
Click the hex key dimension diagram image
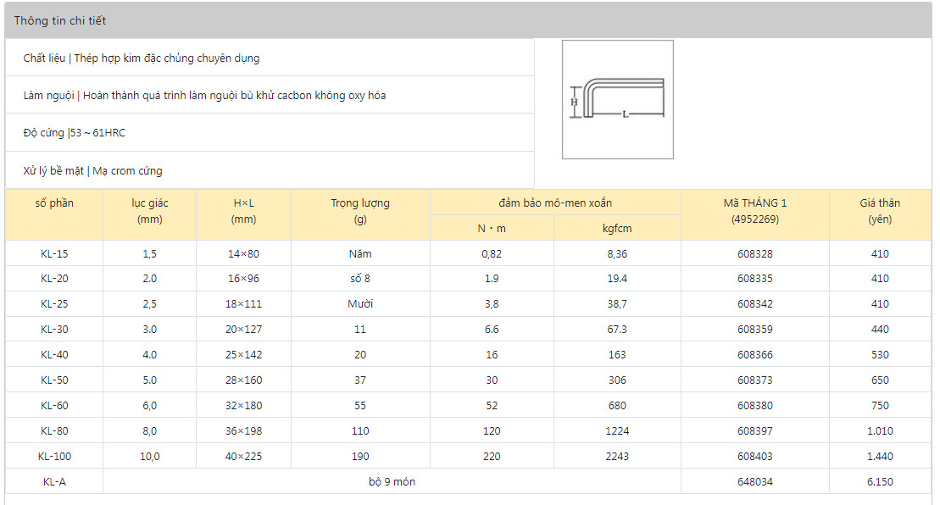(617, 99)
